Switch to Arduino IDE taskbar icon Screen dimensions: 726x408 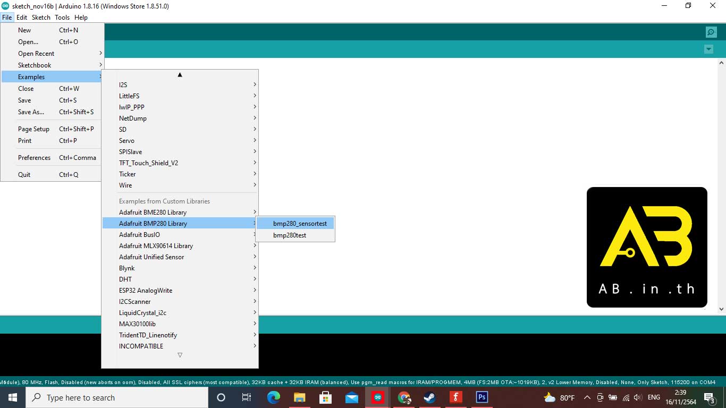click(378, 397)
